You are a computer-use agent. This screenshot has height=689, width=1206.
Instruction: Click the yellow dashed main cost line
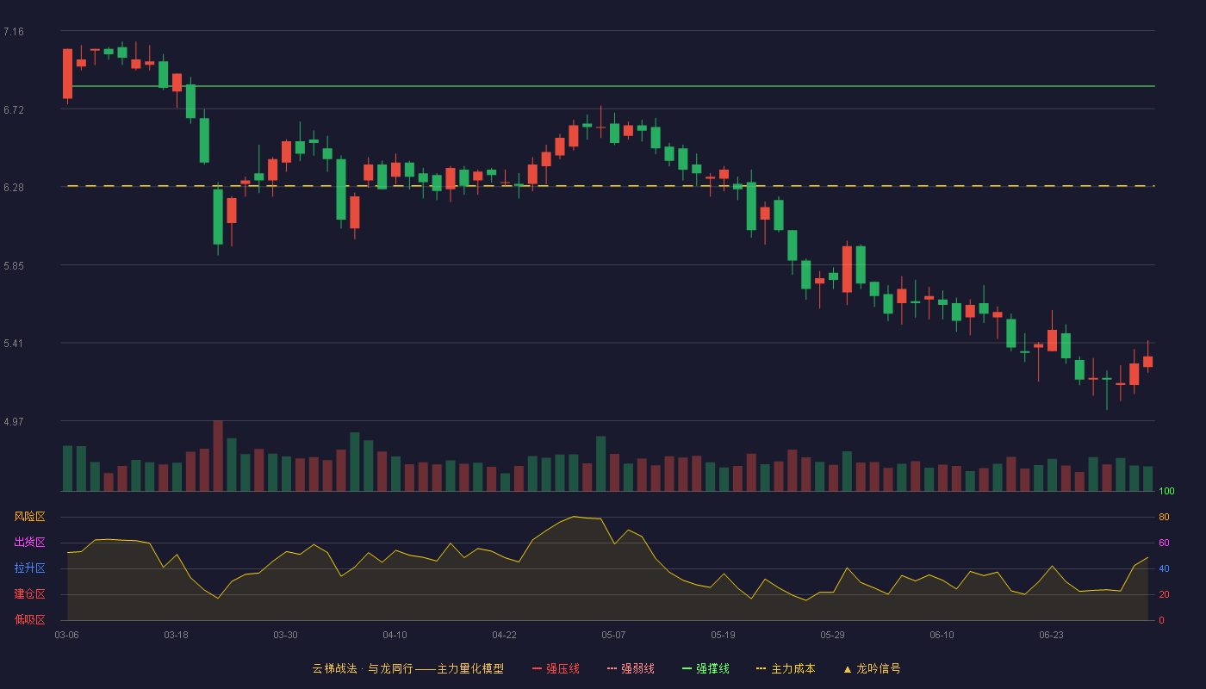pyautogui.click(x=611, y=185)
